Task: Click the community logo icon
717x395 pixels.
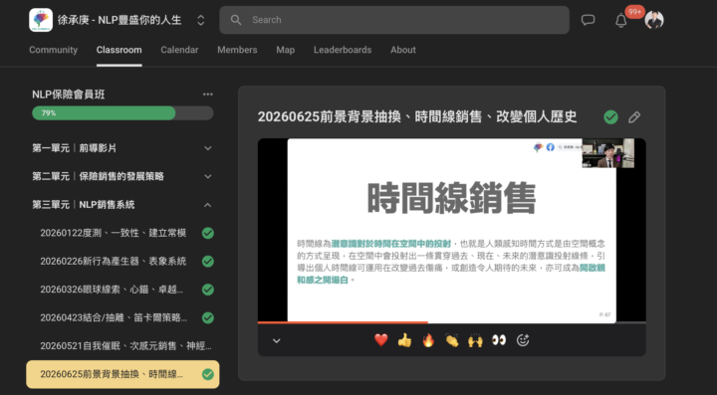Action: tap(41, 20)
